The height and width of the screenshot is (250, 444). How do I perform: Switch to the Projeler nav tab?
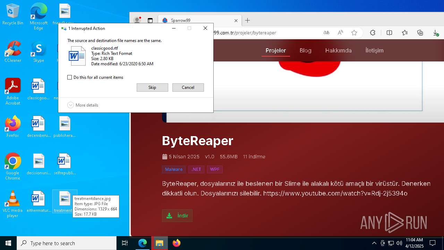click(x=276, y=50)
